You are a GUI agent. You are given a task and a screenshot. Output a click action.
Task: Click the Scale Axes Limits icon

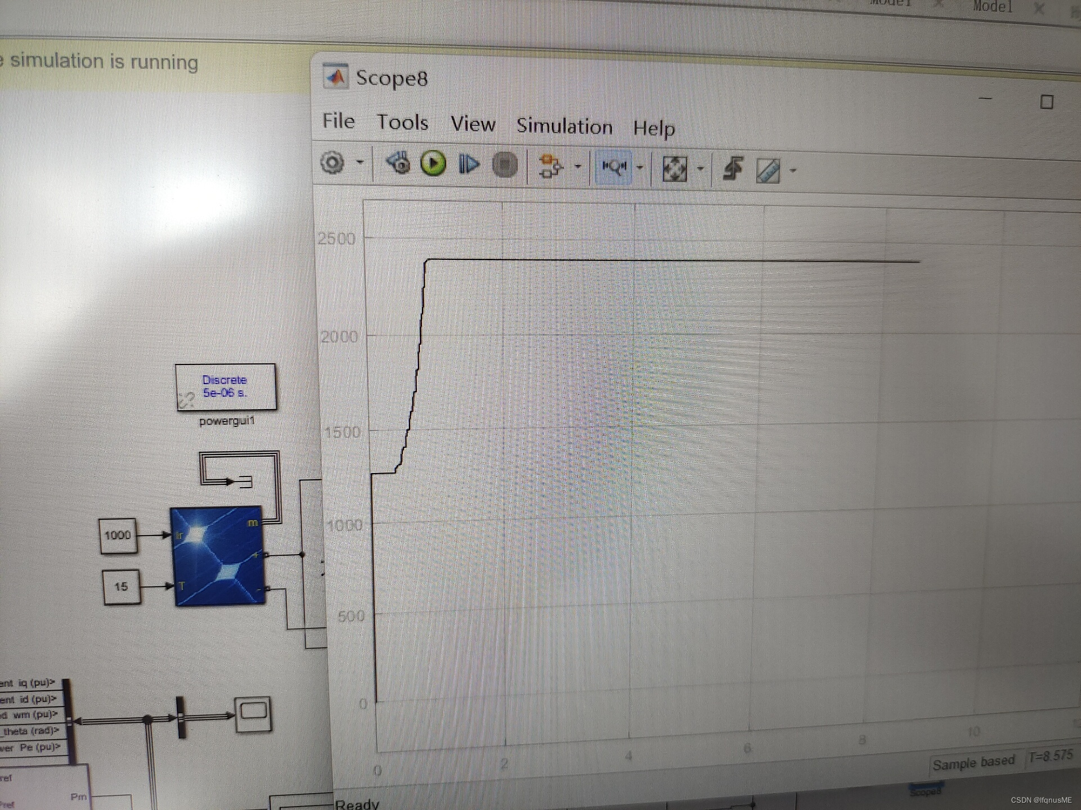(x=674, y=169)
